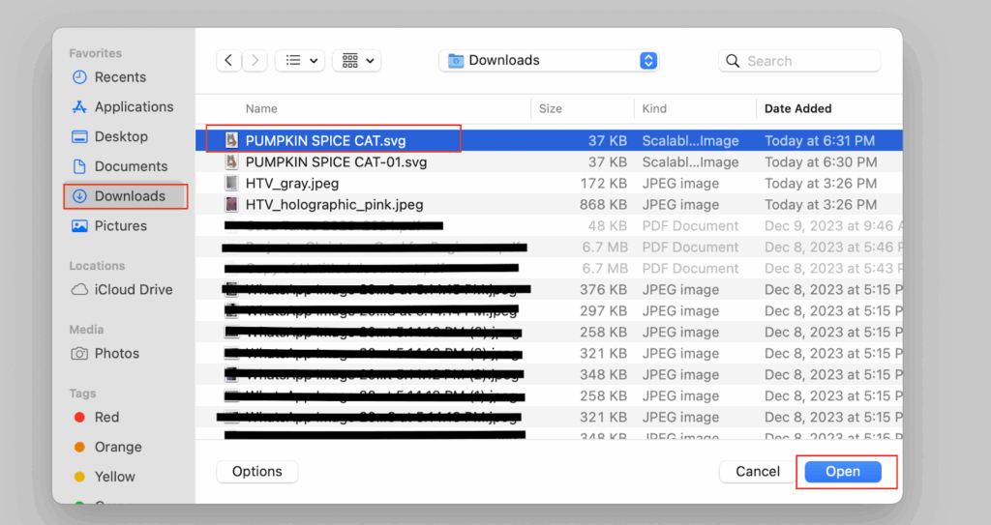The image size is (991, 525).
Task: Select Pictures in the sidebar
Action: tap(121, 226)
